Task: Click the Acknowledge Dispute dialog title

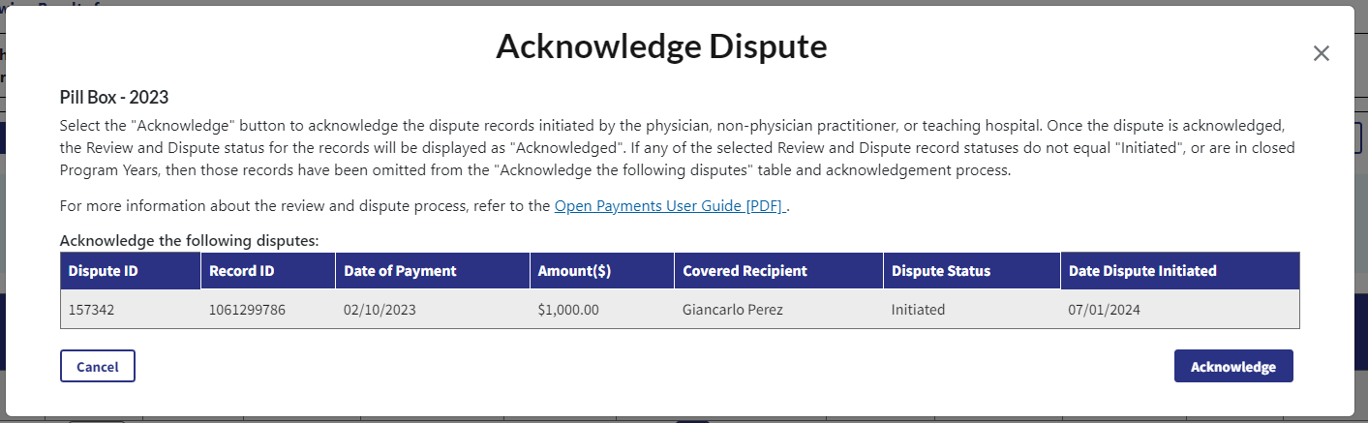Action: (x=661, y=46)
